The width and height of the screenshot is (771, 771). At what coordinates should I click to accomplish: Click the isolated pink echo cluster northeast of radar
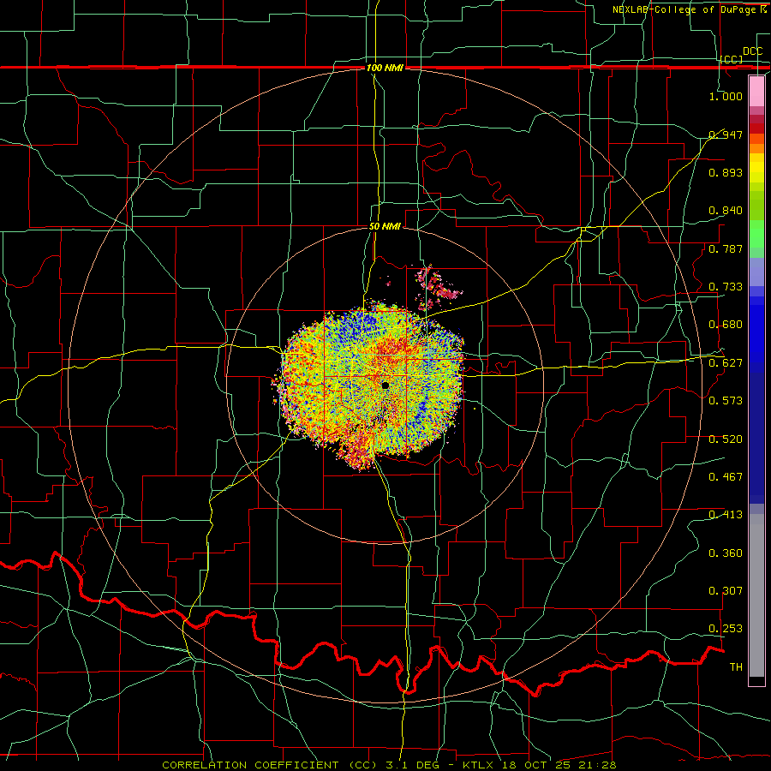[438, 286]
